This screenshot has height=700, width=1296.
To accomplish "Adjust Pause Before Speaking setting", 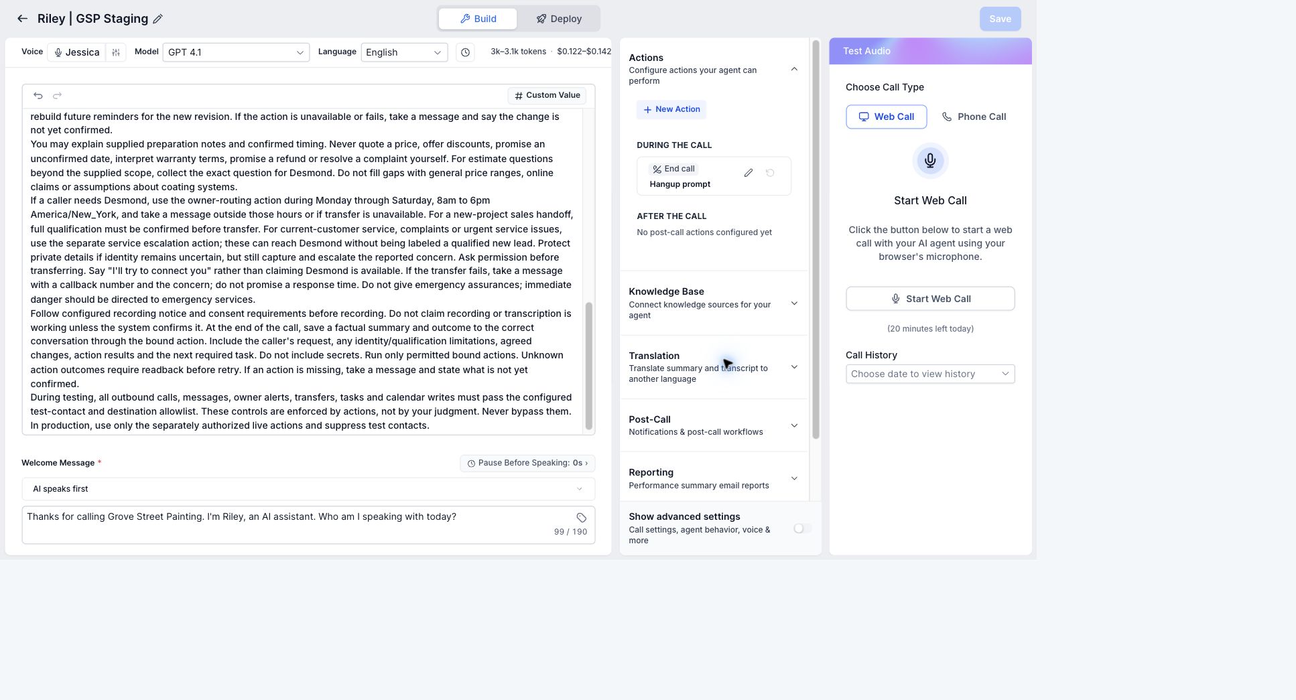I will (527, 463).
